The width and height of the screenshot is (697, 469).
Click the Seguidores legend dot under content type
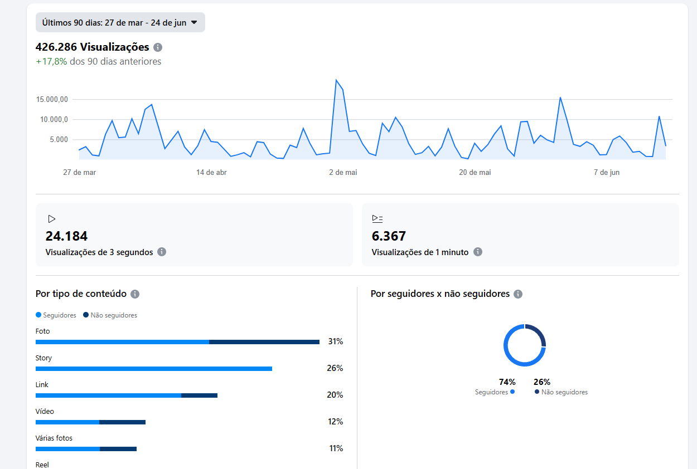[x=38, y=315]
